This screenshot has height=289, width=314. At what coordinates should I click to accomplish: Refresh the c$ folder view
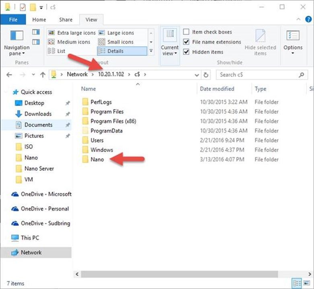coord(206,75)
